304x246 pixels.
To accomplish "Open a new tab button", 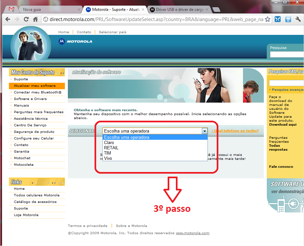I will tap(216, 10).
